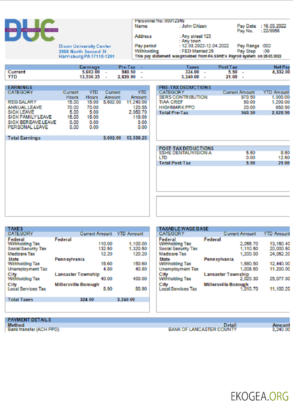The image size is (293, 408).
Task: Select the POST-TAX DEDUCTIONS section header
Action: 186,149
